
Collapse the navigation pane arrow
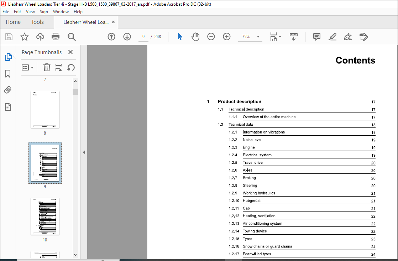84,152
